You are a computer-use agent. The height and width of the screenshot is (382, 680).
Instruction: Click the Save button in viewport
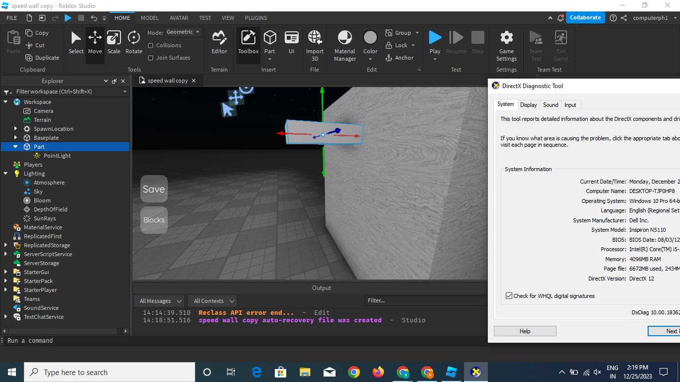coord(154,189)
